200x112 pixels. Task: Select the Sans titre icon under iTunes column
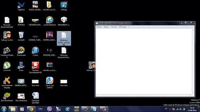(35, 83)
